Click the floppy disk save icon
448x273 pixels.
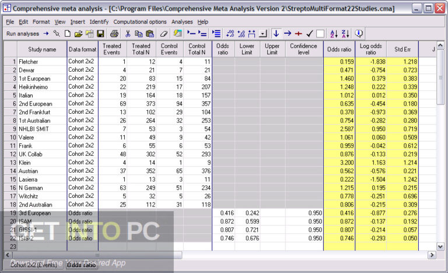[100, 34]
